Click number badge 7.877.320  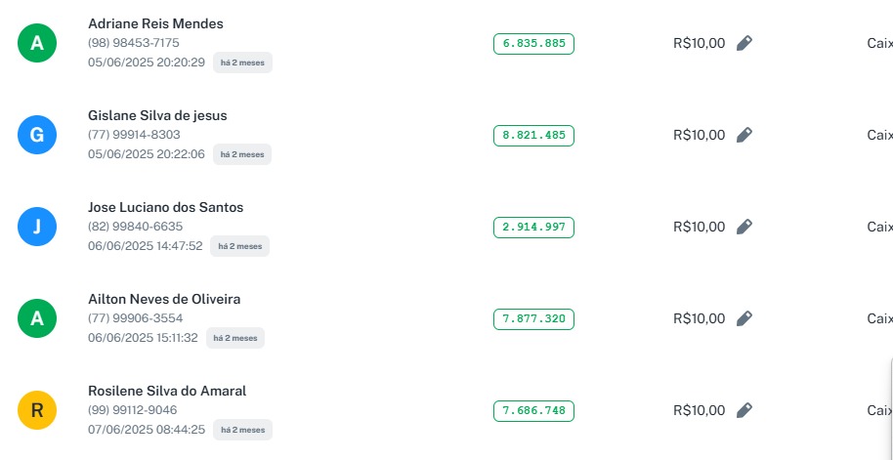(533, 318)
